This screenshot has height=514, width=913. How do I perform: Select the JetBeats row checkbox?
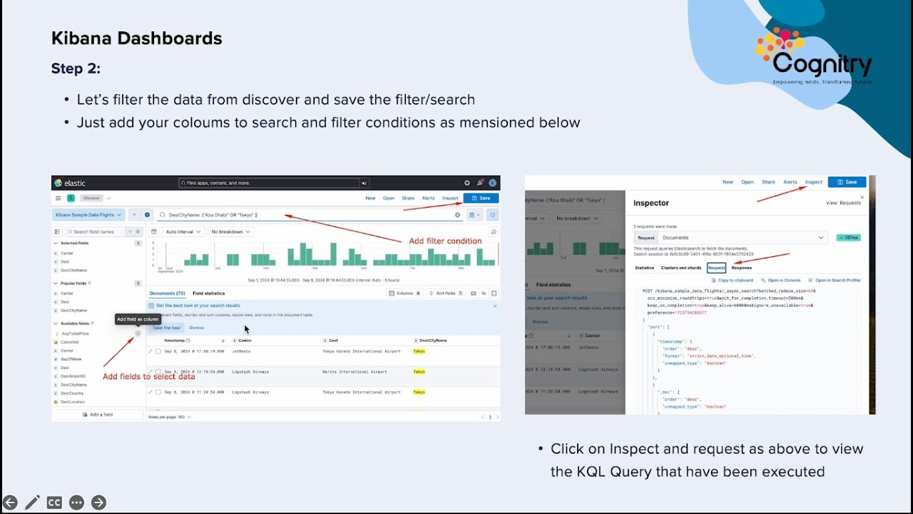point(158,351)
